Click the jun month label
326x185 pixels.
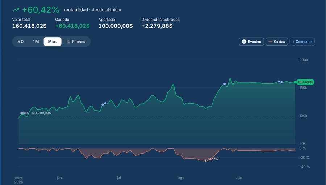[x=59, y=178]
